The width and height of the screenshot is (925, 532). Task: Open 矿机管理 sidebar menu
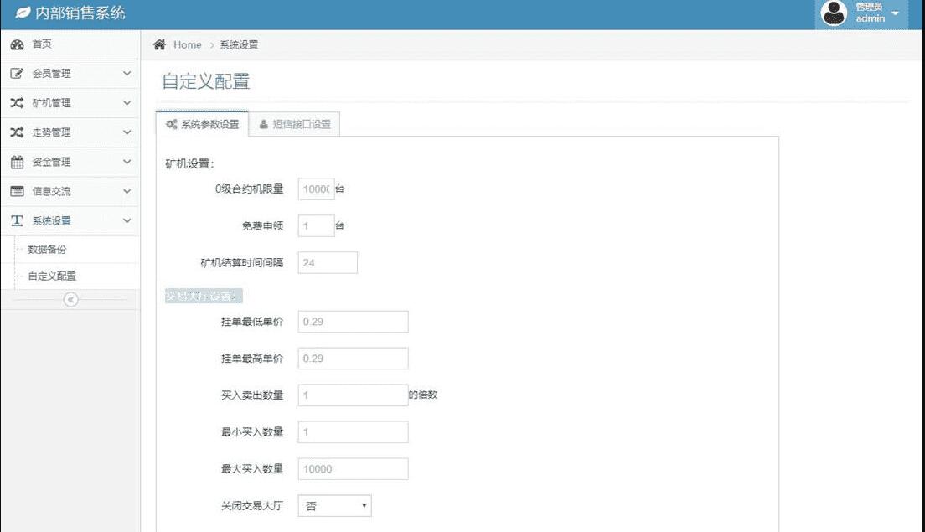(x=70, y=102)
